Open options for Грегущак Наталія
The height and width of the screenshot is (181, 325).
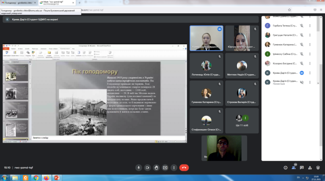pos(310,35)
